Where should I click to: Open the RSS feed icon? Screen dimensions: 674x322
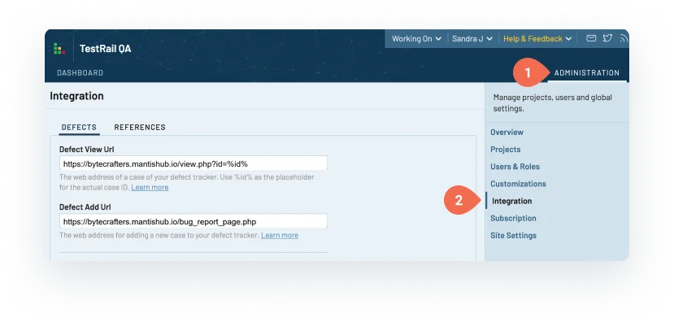[x=624, y=38]
